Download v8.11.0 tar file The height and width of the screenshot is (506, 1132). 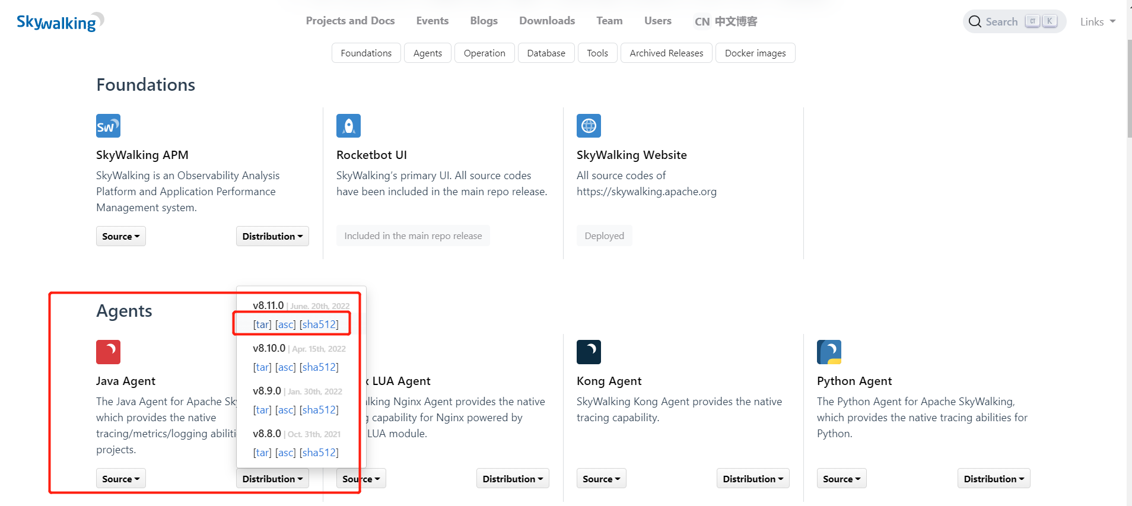coord(262,324)
